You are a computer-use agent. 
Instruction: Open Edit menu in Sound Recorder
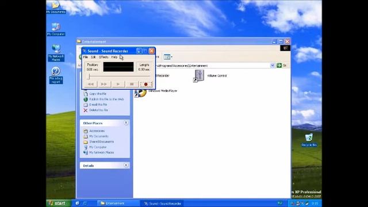[93, 57]
